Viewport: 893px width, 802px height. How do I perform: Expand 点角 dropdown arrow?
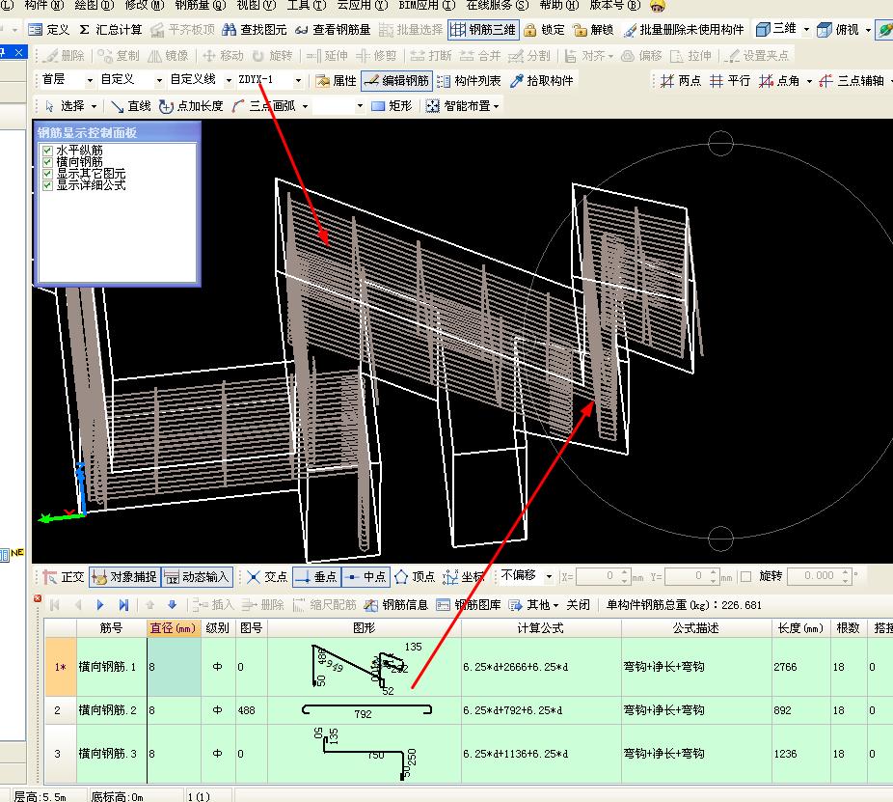[809, 81]
